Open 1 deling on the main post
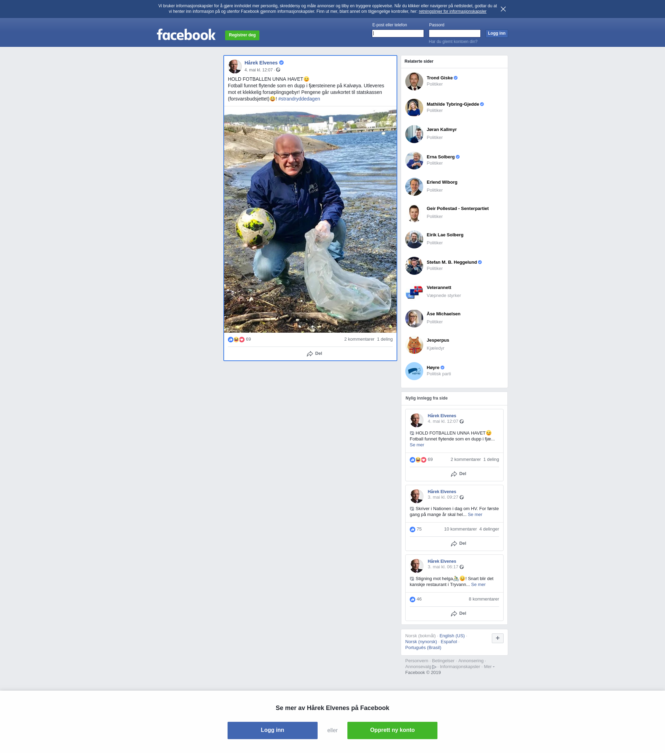This screenshot has height=753, width=665. pyautogui.click(x=385, y=339)
